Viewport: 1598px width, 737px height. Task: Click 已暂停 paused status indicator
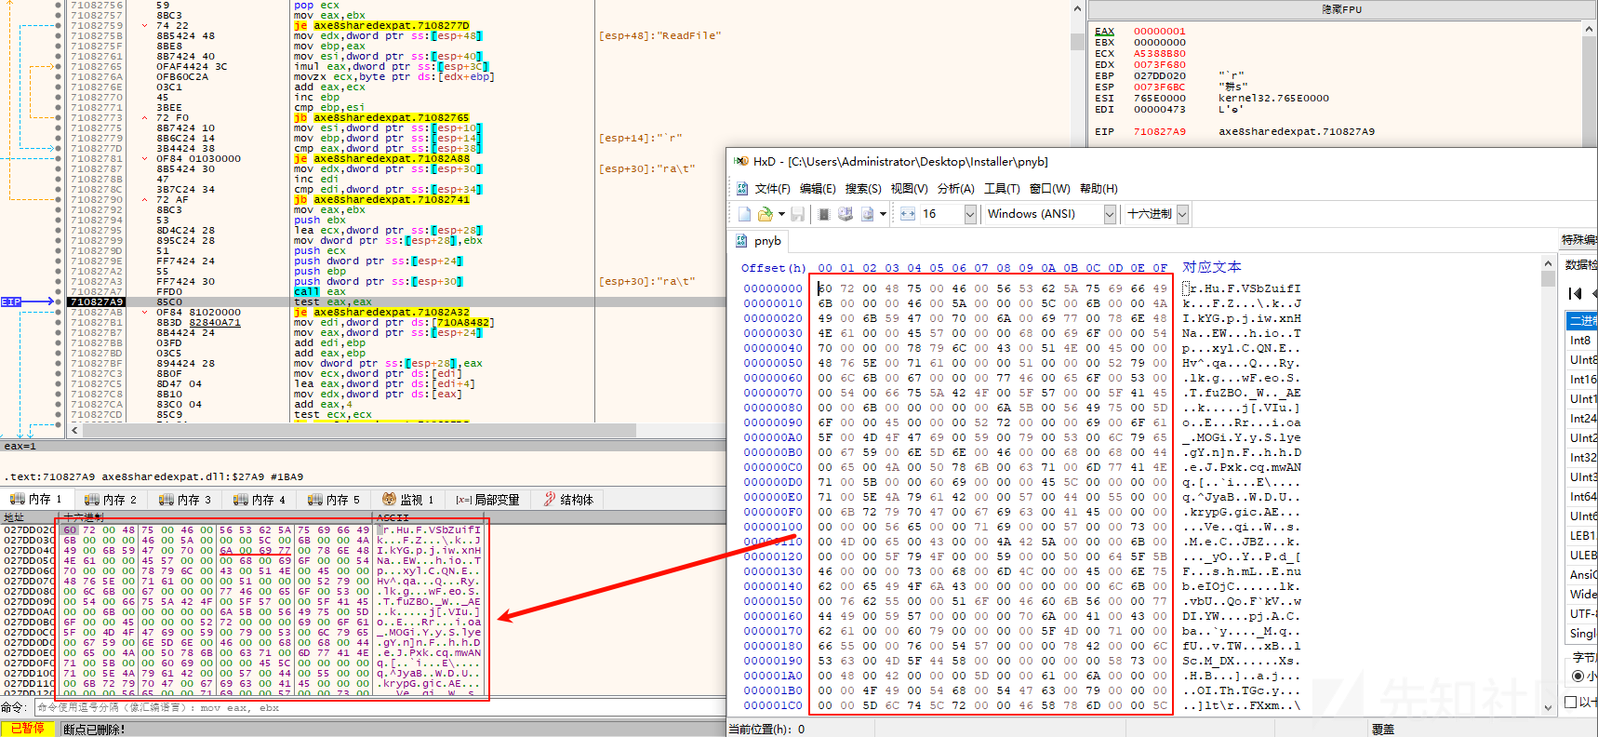coord(27,729)
